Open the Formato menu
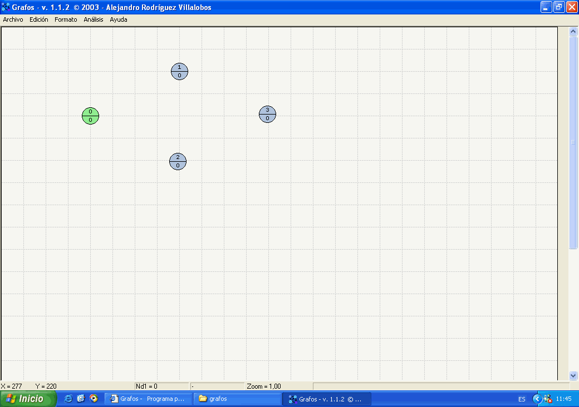 (66, 19)
